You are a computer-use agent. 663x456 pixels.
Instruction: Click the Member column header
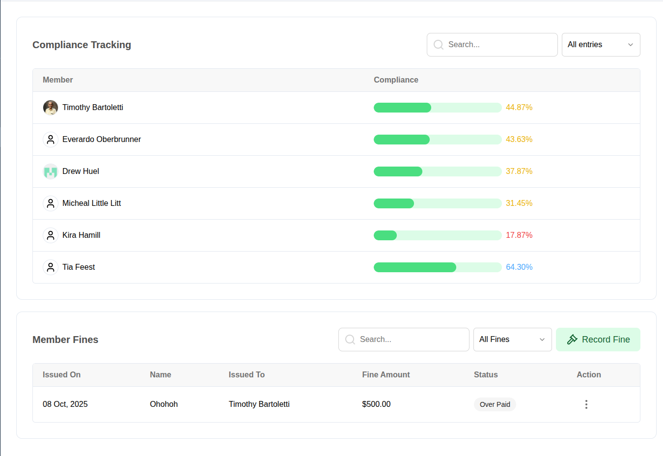(x=57, y=80)
